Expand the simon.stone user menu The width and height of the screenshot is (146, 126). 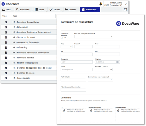pyautogui.click(x=125, y=4)
